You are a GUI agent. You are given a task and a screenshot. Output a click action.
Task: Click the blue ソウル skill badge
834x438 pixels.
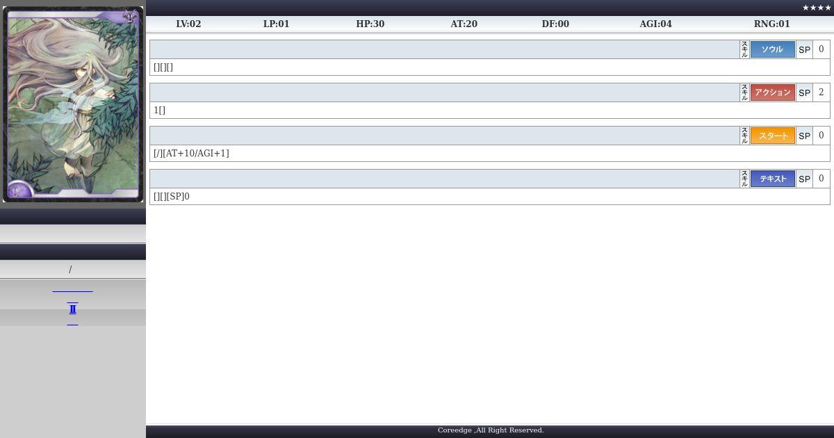tap(772, 49)
